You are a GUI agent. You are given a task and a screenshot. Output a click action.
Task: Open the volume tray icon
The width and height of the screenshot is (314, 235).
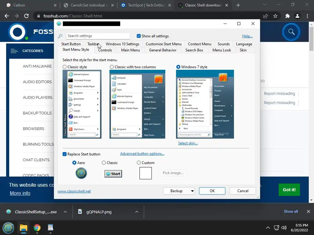(284, 228)
